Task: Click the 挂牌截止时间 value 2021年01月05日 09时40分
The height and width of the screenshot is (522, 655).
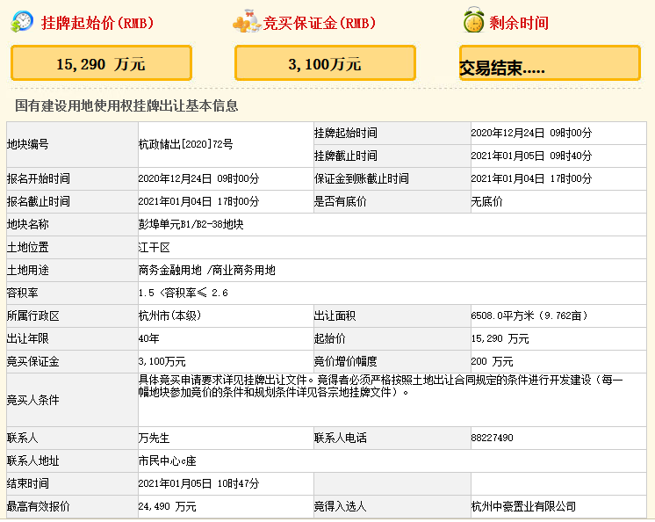Action: 531,156
